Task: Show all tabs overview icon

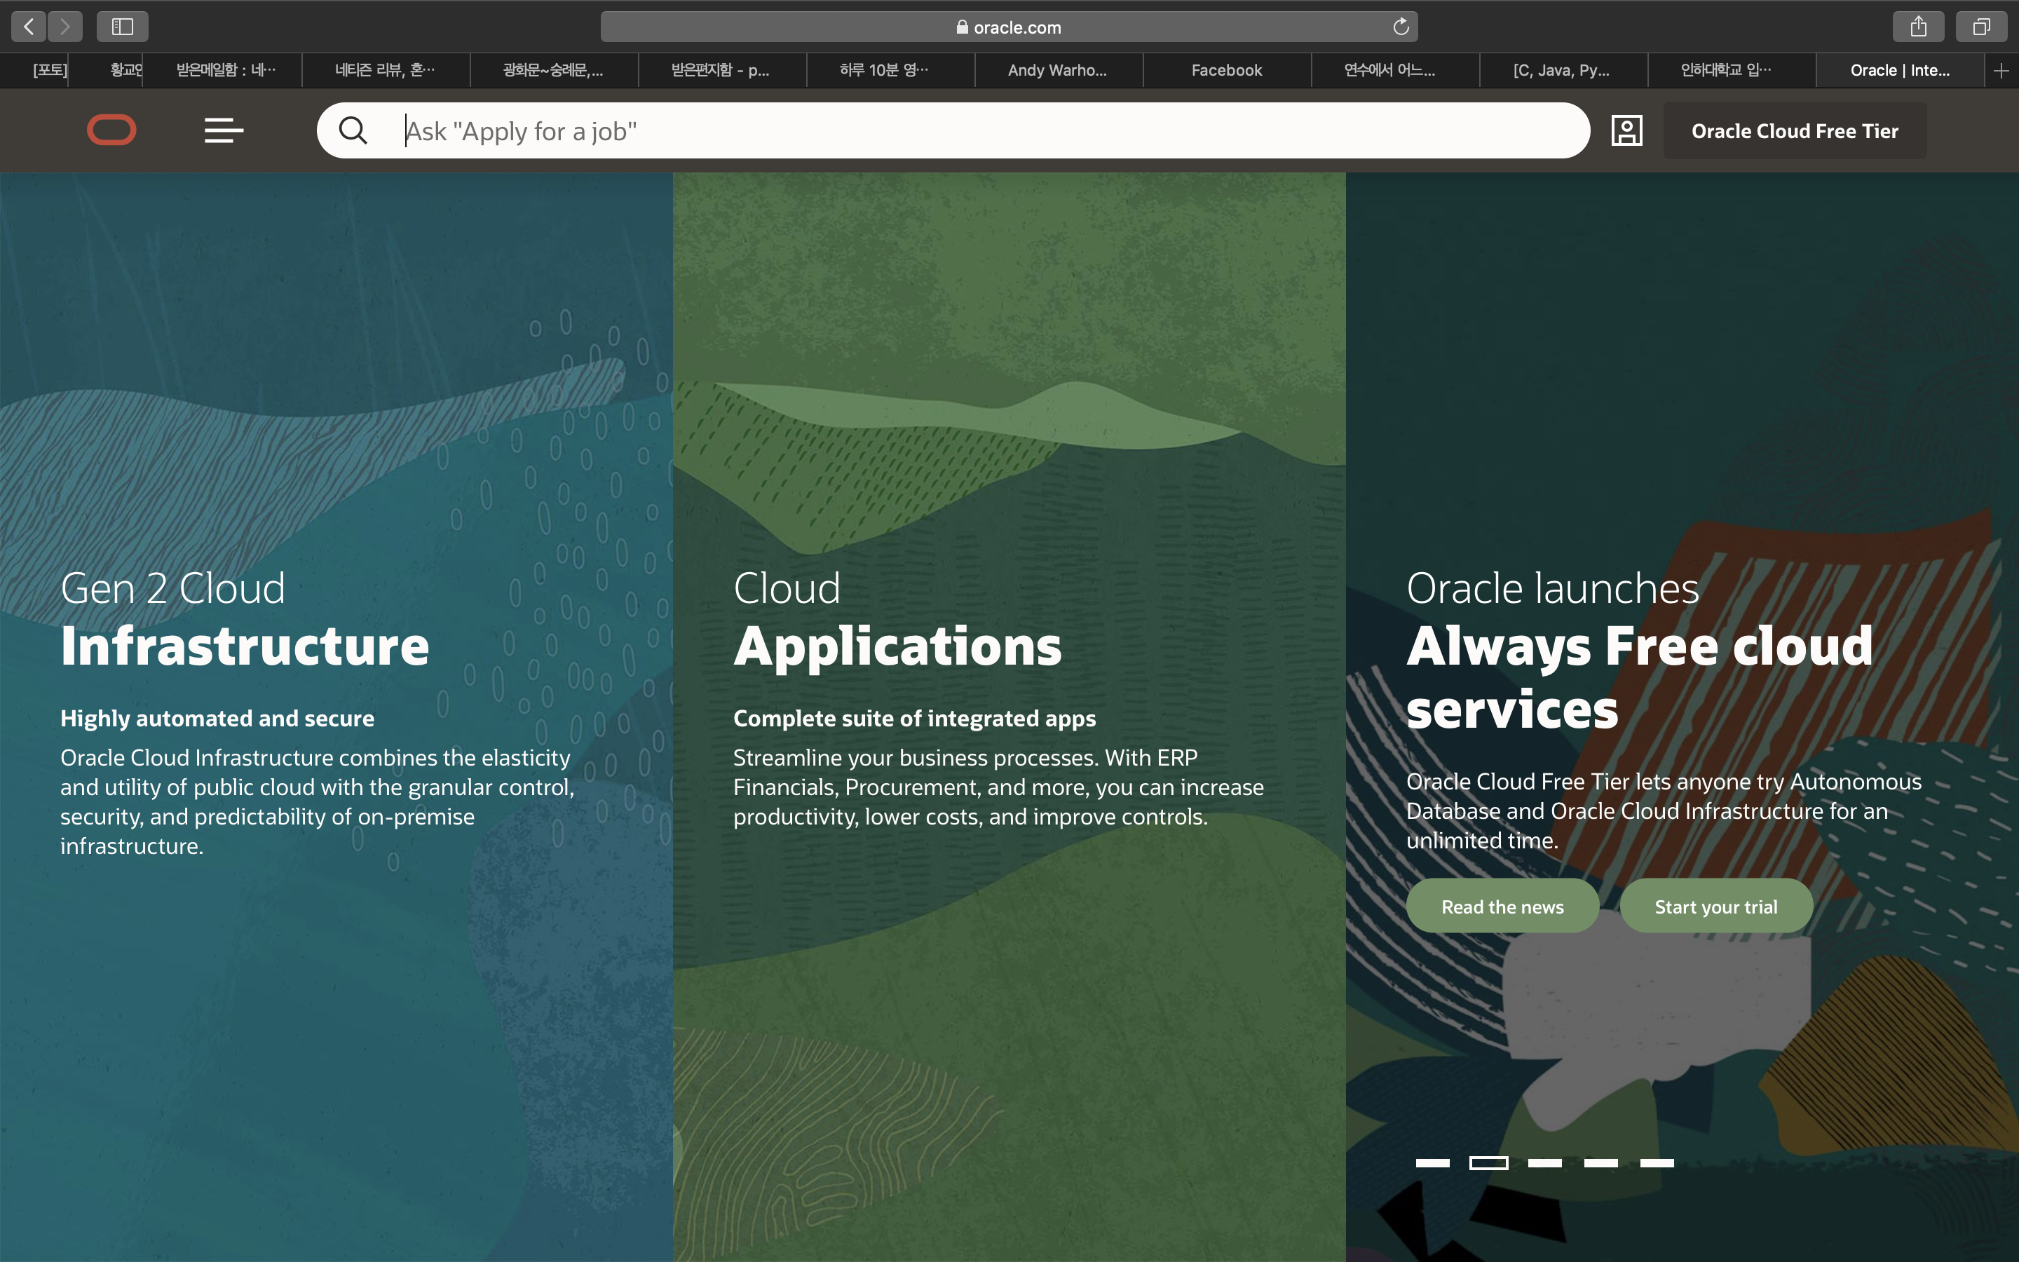Action: [x=1981, y=27]
